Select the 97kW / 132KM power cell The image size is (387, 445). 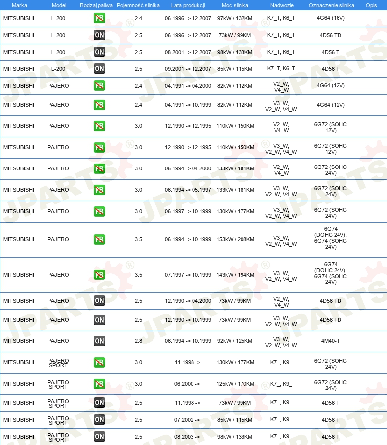click(235, 18)
